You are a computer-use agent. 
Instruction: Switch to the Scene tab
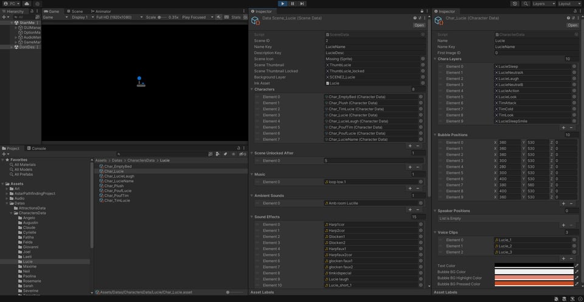(75, 11)
